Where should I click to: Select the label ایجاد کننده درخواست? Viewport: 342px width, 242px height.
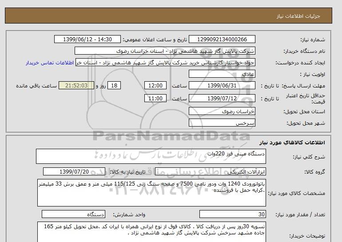point(300,63)
